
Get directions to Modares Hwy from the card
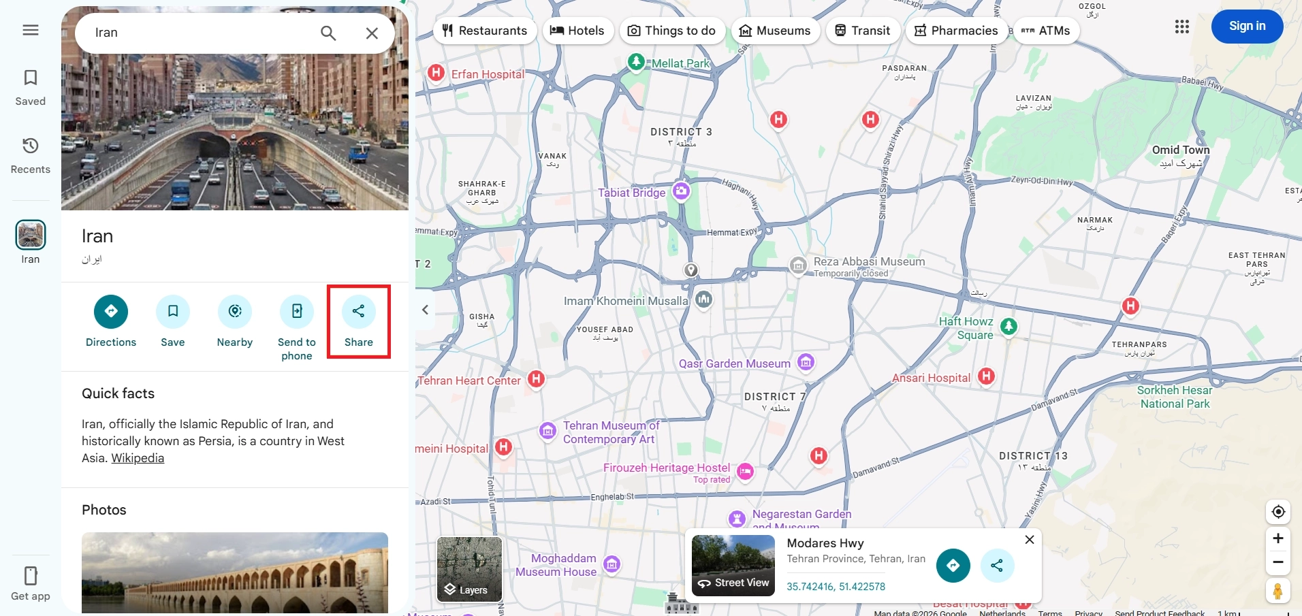[x=953, y=566]
